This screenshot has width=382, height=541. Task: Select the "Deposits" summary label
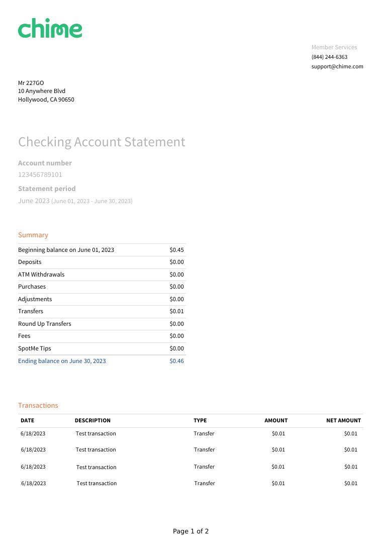tap(30, 262)
